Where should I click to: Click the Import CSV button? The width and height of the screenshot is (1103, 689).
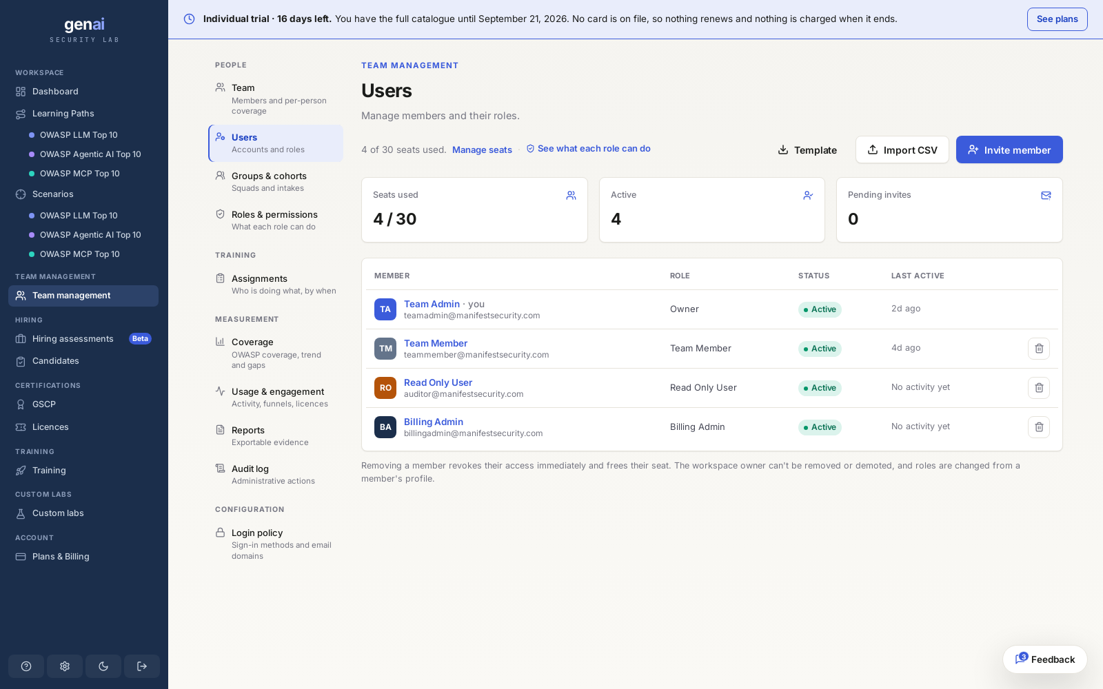pyautogui.click(x=902, y=150)
